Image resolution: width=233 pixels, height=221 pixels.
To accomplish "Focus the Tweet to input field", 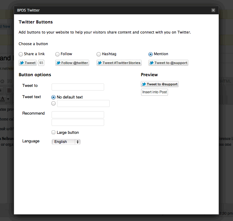I will click(78, 87).
